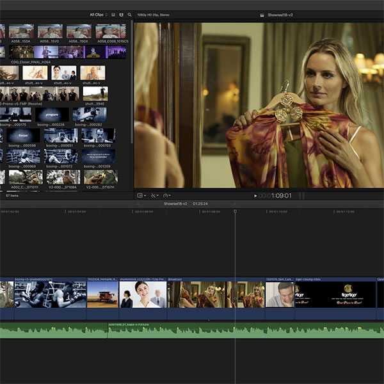Select browser clip V2-000..._07108A
Screen dimensions: 384x384
tap(63, 177)
